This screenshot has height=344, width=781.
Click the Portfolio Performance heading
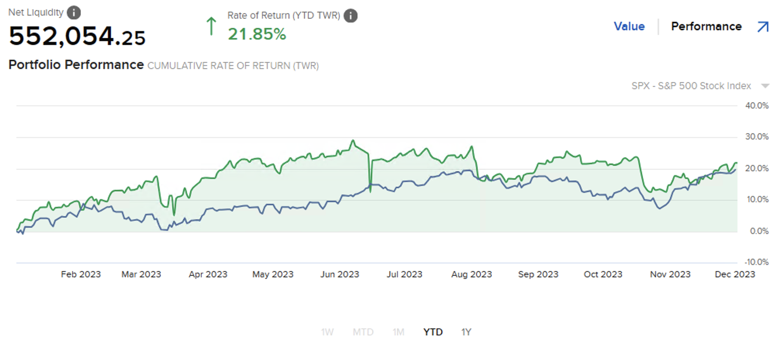(76, 65)
